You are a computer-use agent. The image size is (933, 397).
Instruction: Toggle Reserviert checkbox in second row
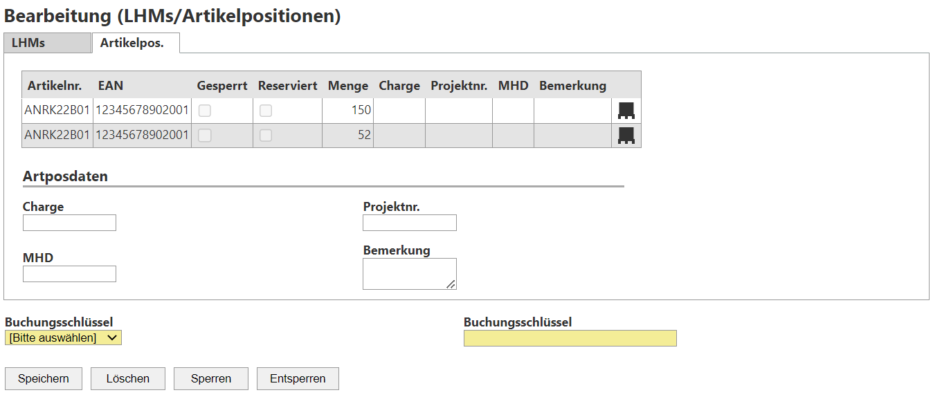tap(266, 136)
